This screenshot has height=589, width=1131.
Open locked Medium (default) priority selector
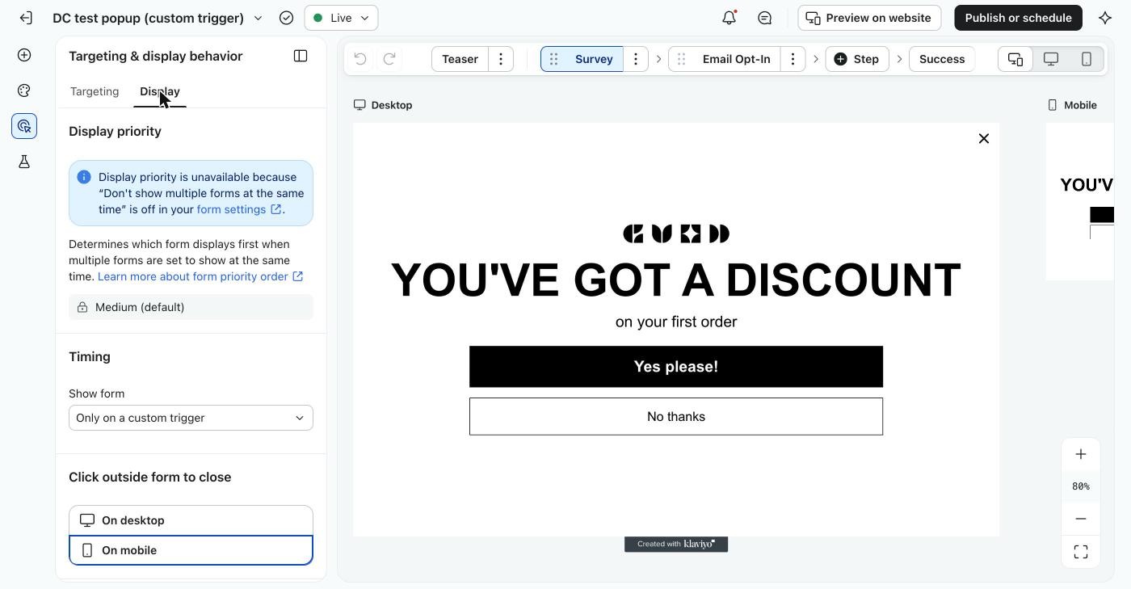191,307
